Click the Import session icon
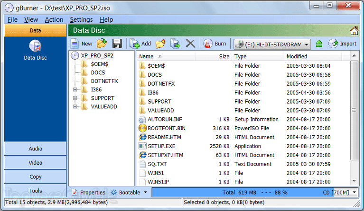The width and height of the screenshot is (364, 211). (333, 44)
